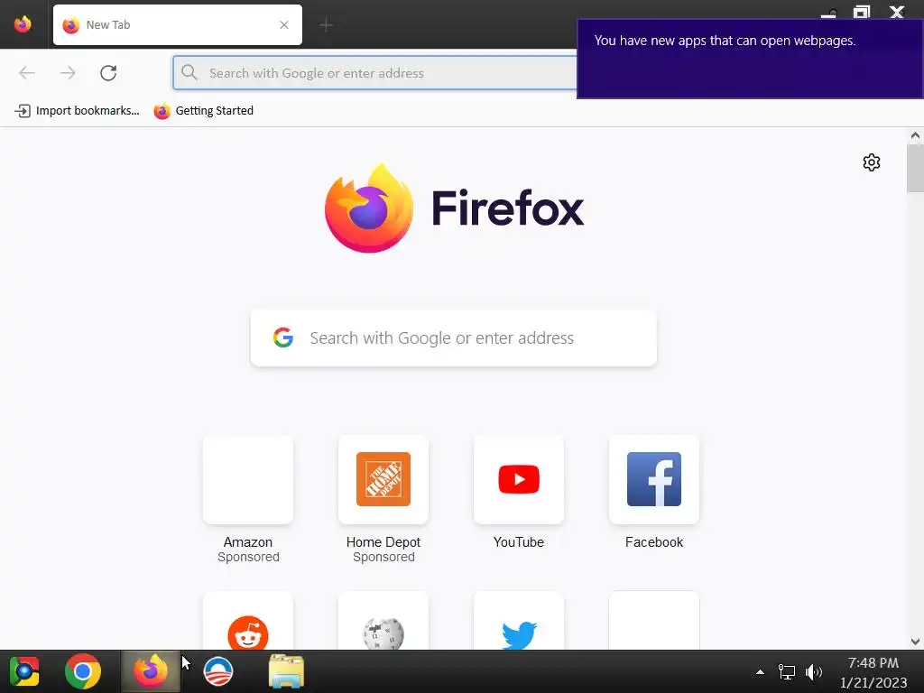This screenshot has width=924, height=693.
Task: Go back using the back arrow
Action: click(27, 72)
